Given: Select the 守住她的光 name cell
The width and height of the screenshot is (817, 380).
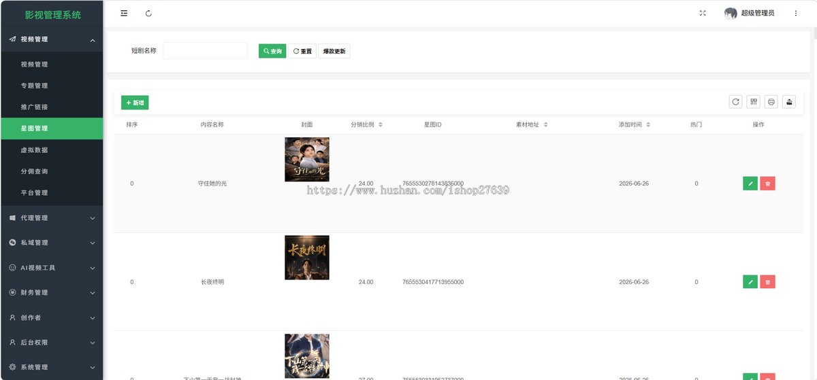Looking at the screenshot, I should pos(212,184).
